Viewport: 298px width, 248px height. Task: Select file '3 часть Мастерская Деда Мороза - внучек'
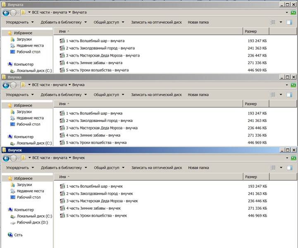coord(99,201)
